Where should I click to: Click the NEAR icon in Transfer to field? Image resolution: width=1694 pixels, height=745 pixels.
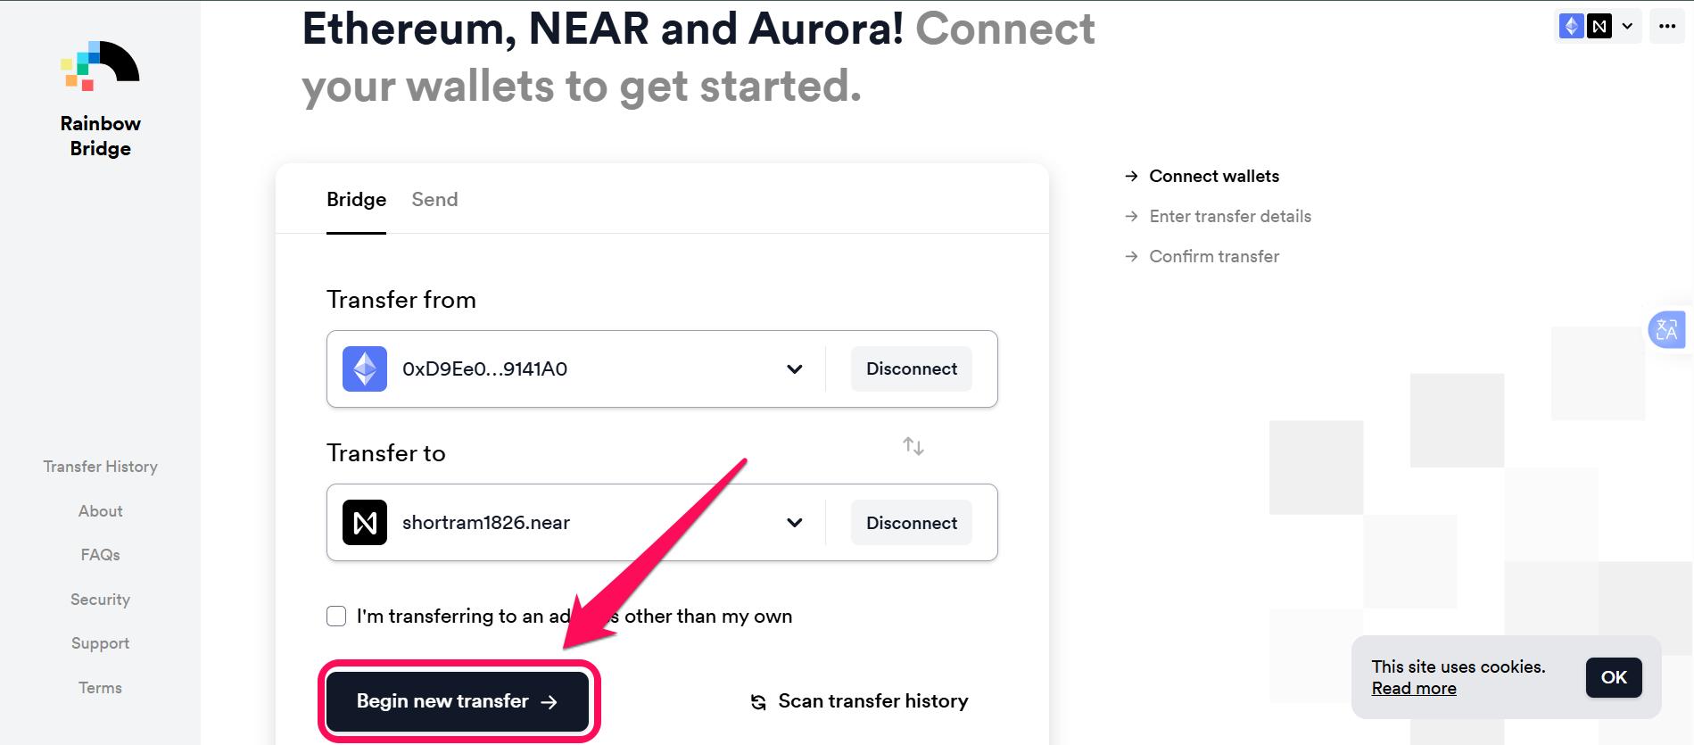pos(364,523)
